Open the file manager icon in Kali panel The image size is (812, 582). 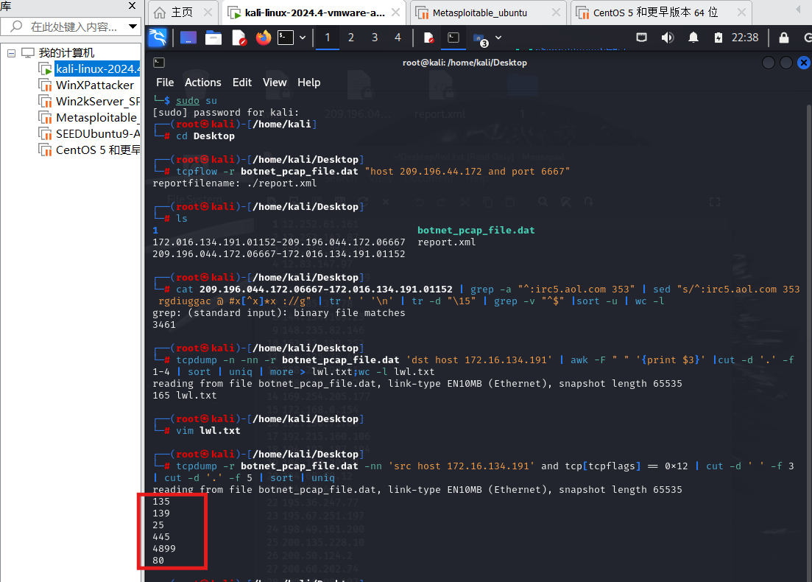(x=213, y=38)
